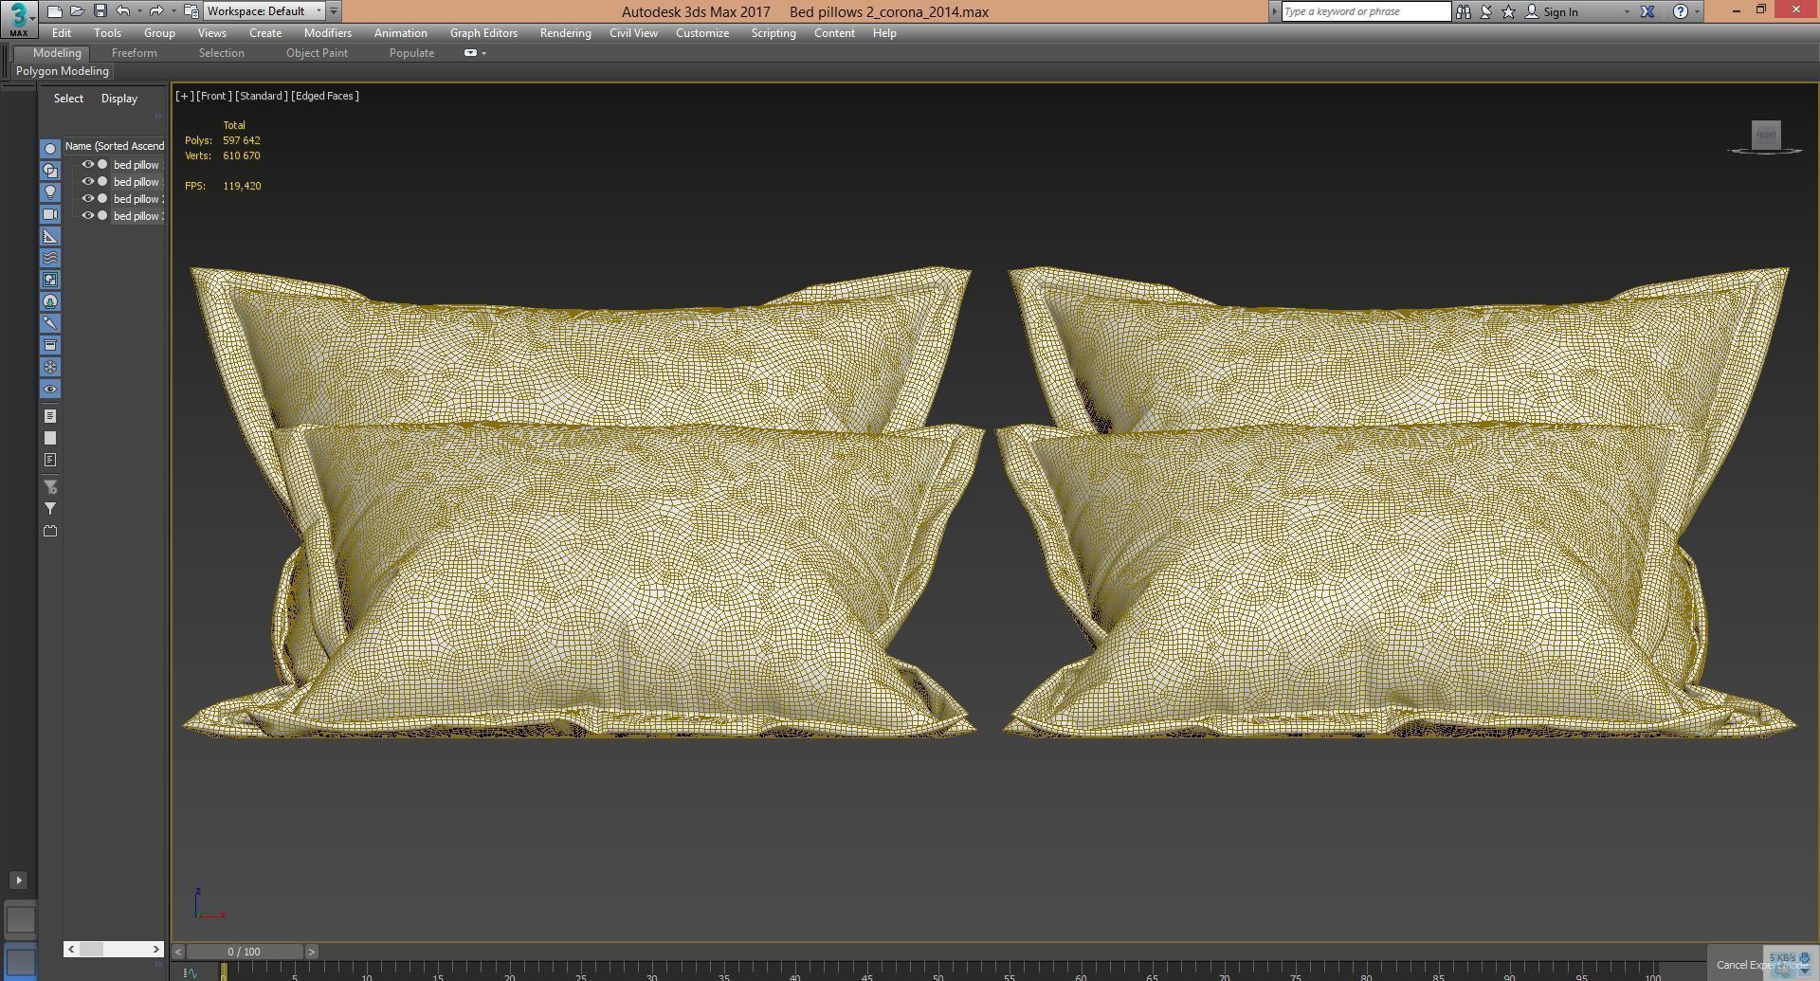Open the Autodesk Exchange X icon
Viewport: 1820px width, 981px height.
[1647, 11]
